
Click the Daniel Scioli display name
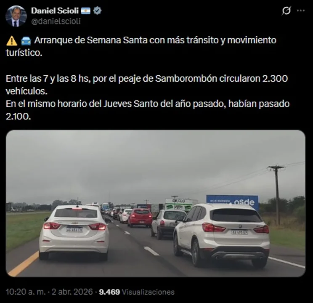pyautogui.click(x=55, y=11)
